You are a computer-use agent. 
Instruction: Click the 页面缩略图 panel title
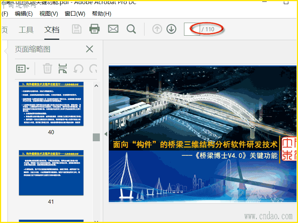tap(33, 49)
